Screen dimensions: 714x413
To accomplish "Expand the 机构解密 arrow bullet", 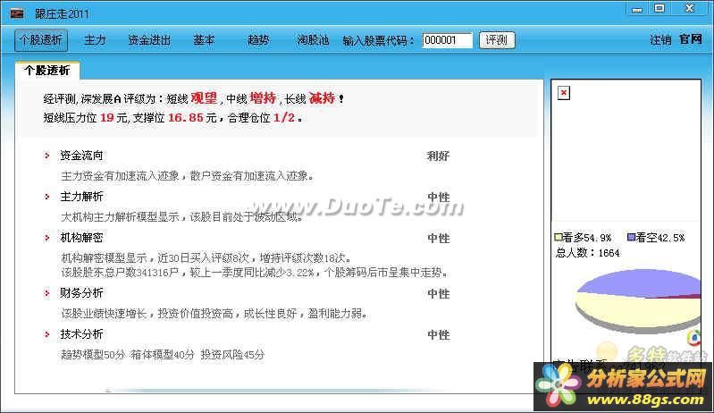I will [46, 238].
